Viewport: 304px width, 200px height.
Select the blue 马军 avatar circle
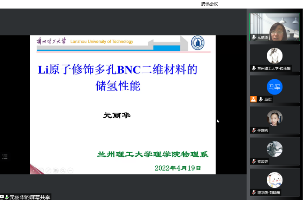275,87
